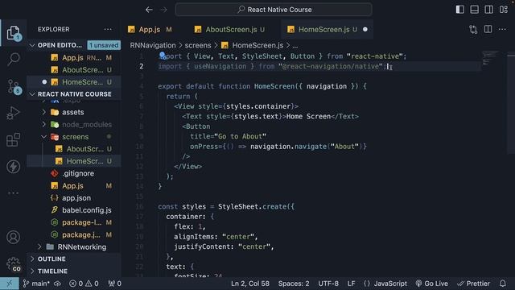Viewport: 515px width, 290px height.
Task: Change indentation Spaces: 2
Action: pyautogui.click(x=294, y=284)
